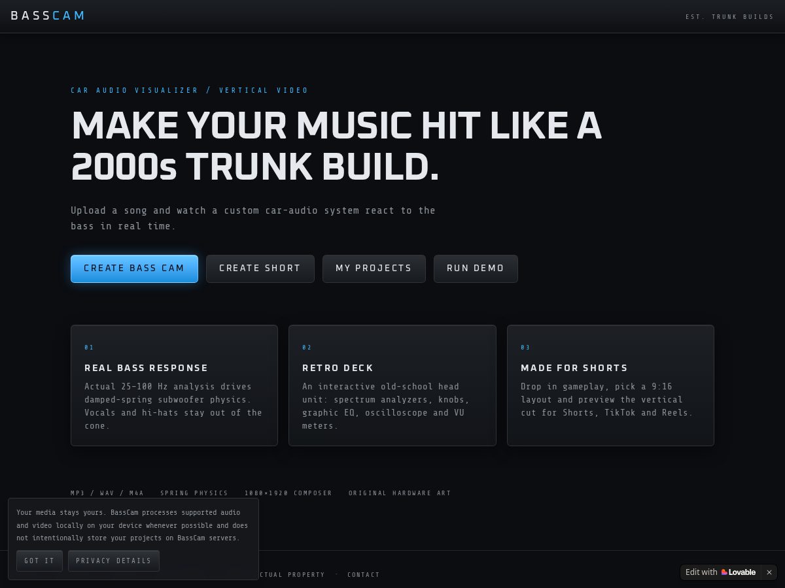The image size is (785, 588).
Task: Open the Edit with Lovable badge
Action: point(720,572)
